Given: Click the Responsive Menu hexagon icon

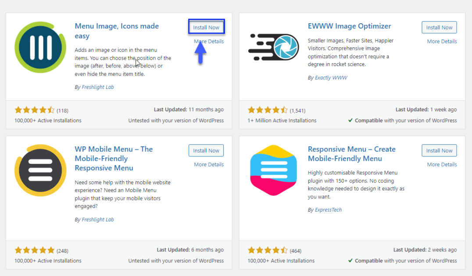Looking at the screenshot, I should [x=273, y=170].
